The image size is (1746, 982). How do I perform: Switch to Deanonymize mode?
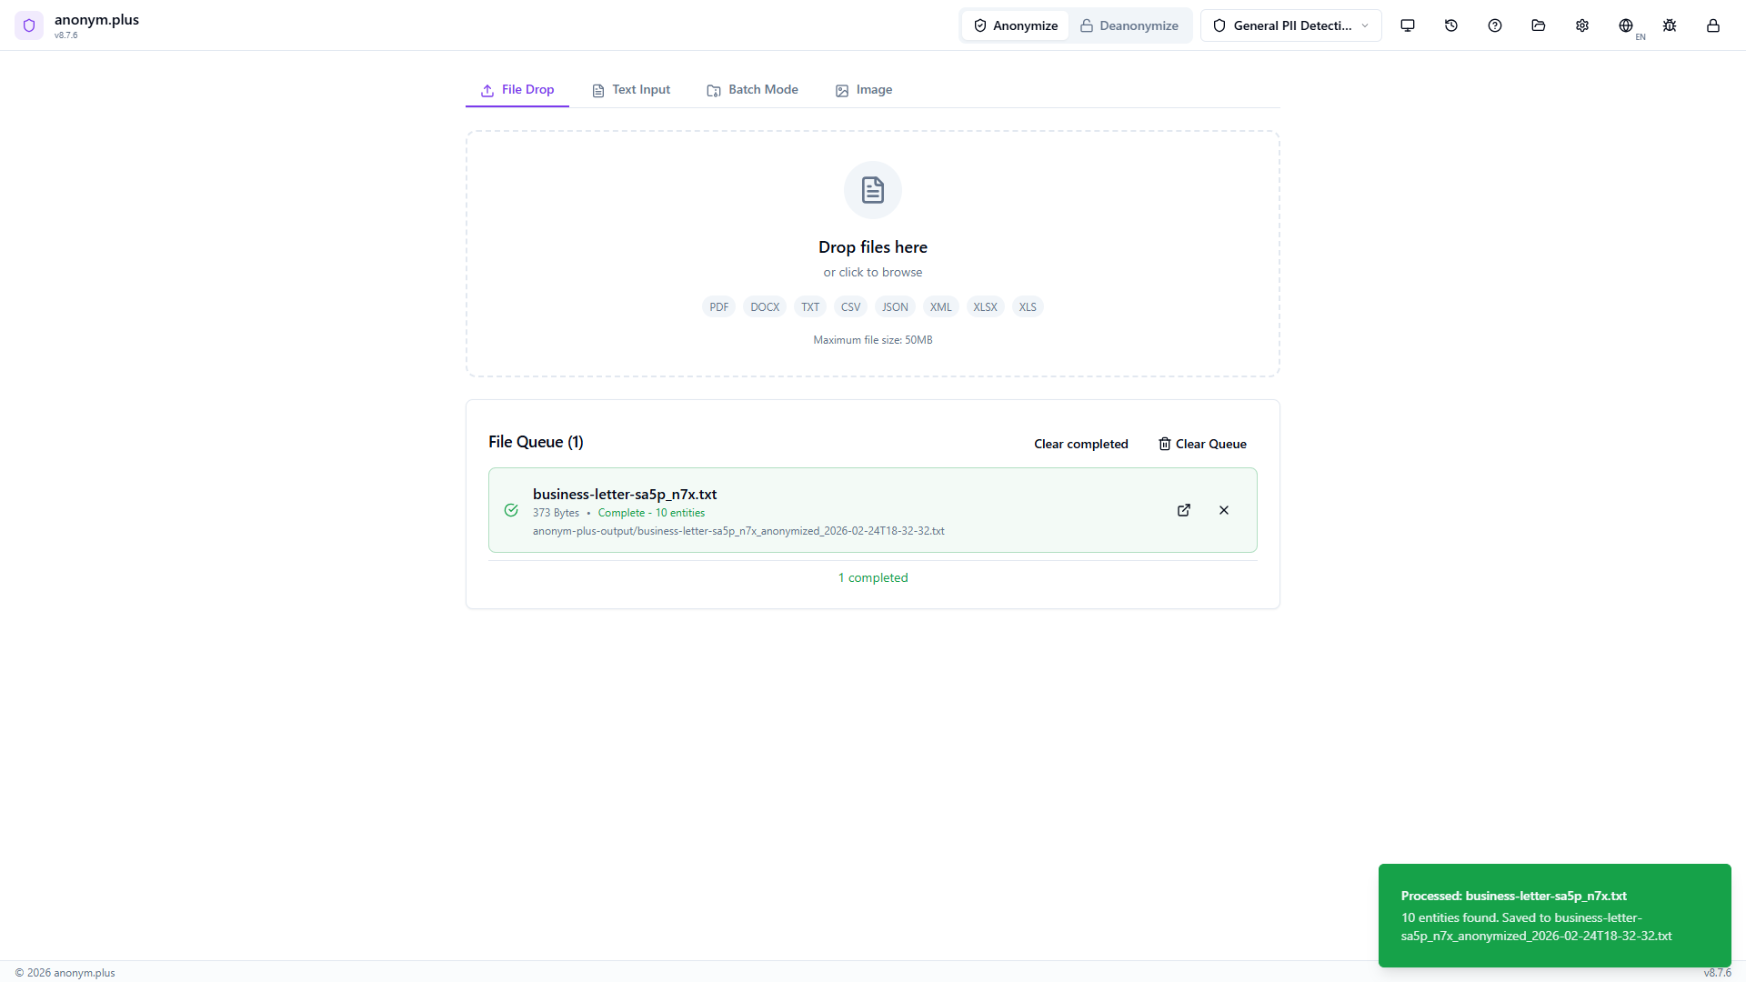pyautogui.click(x=1129, y=25)
